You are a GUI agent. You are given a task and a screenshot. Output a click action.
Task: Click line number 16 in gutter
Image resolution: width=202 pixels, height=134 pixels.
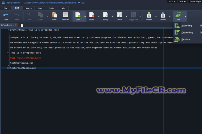[x=8, y=68]
